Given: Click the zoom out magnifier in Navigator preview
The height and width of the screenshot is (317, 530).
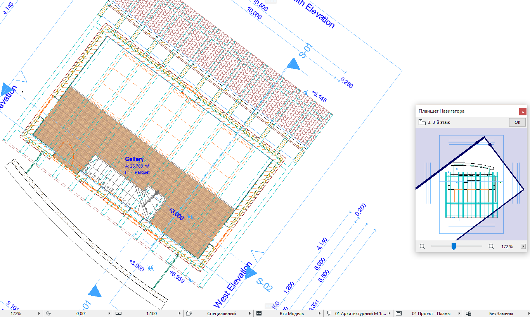Looking at the screenshot, I should pos(422,246).
